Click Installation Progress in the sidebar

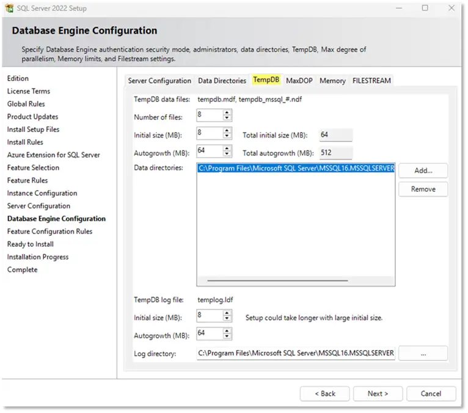pos(38,257)
